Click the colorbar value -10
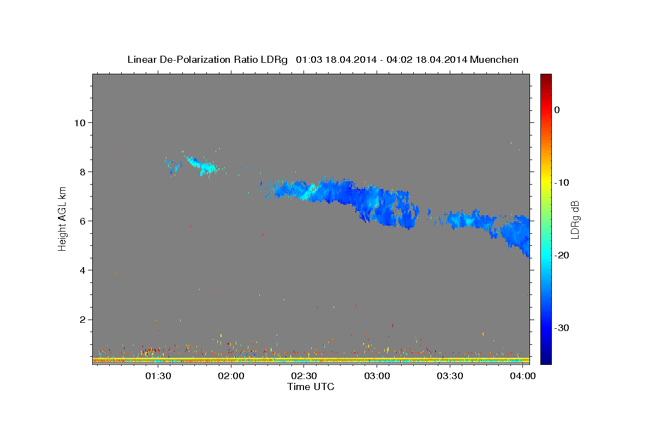Screen dimensions: 655x437 point(562,182)
